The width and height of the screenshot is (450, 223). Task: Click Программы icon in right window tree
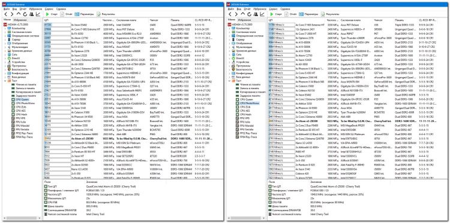point(233,66)
